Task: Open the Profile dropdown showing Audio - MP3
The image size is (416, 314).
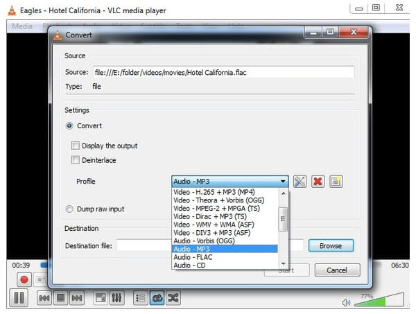Action: pyautogui.click(x=230, y=182)
